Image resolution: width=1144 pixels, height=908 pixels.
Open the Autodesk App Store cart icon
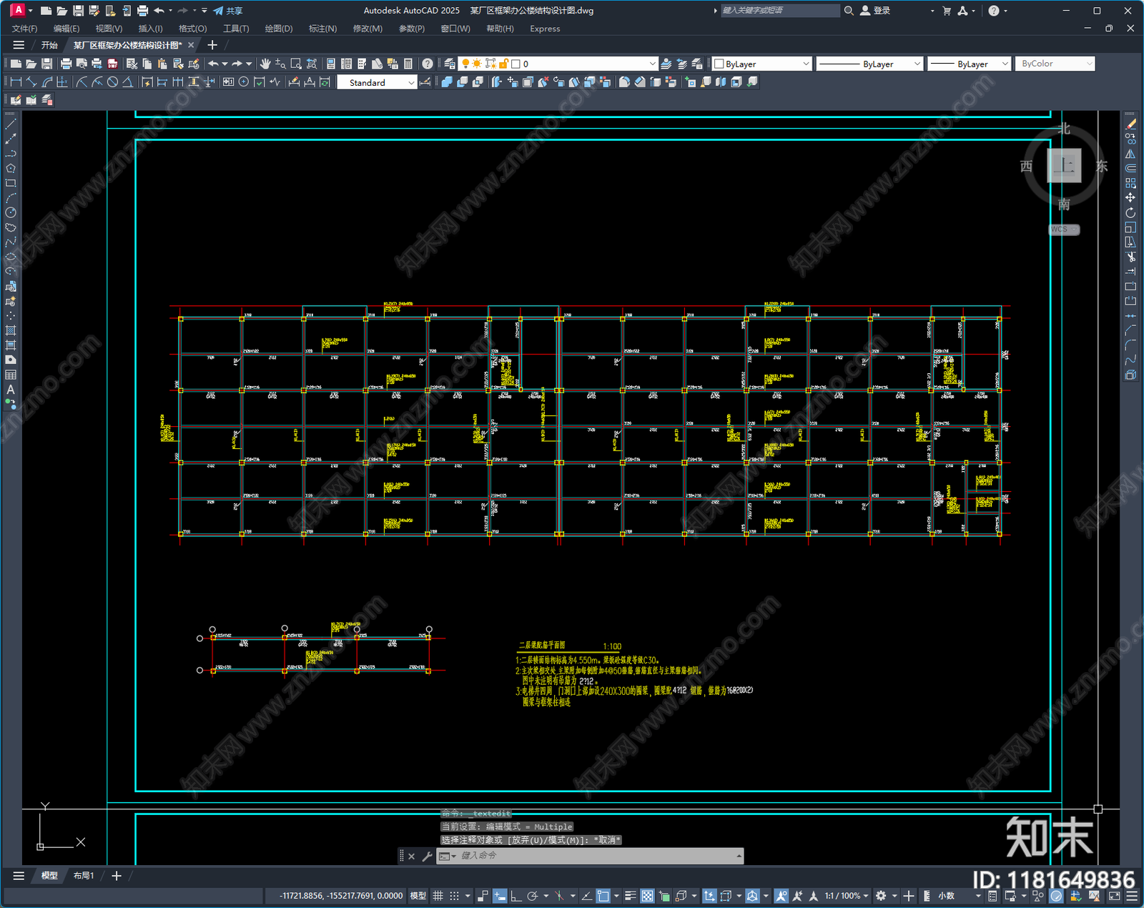[947, 11]
